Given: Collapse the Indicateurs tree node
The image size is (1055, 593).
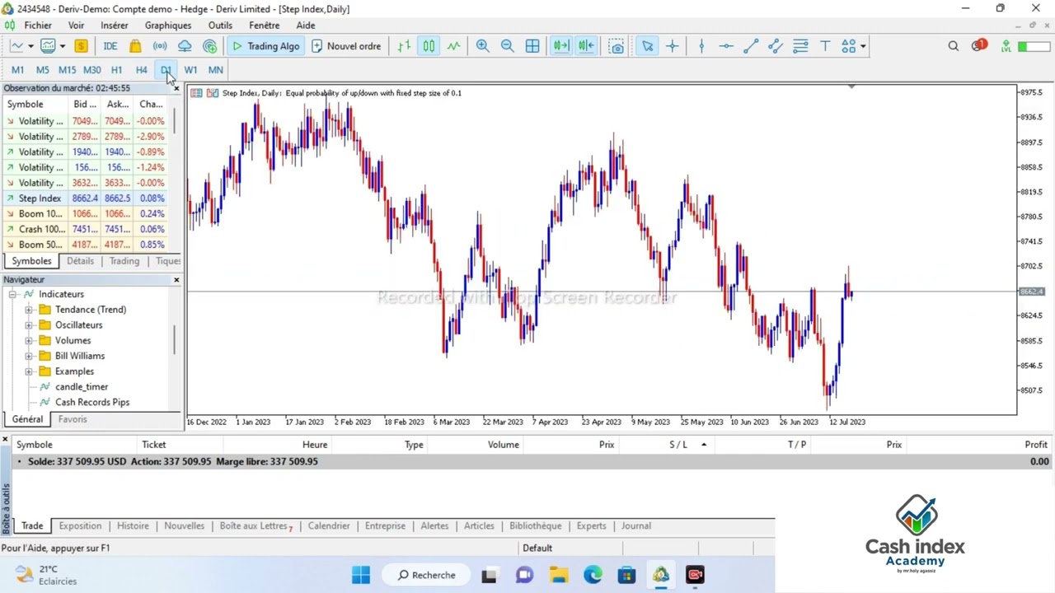Looking at the screenshot, I should (x=12, y=294).
